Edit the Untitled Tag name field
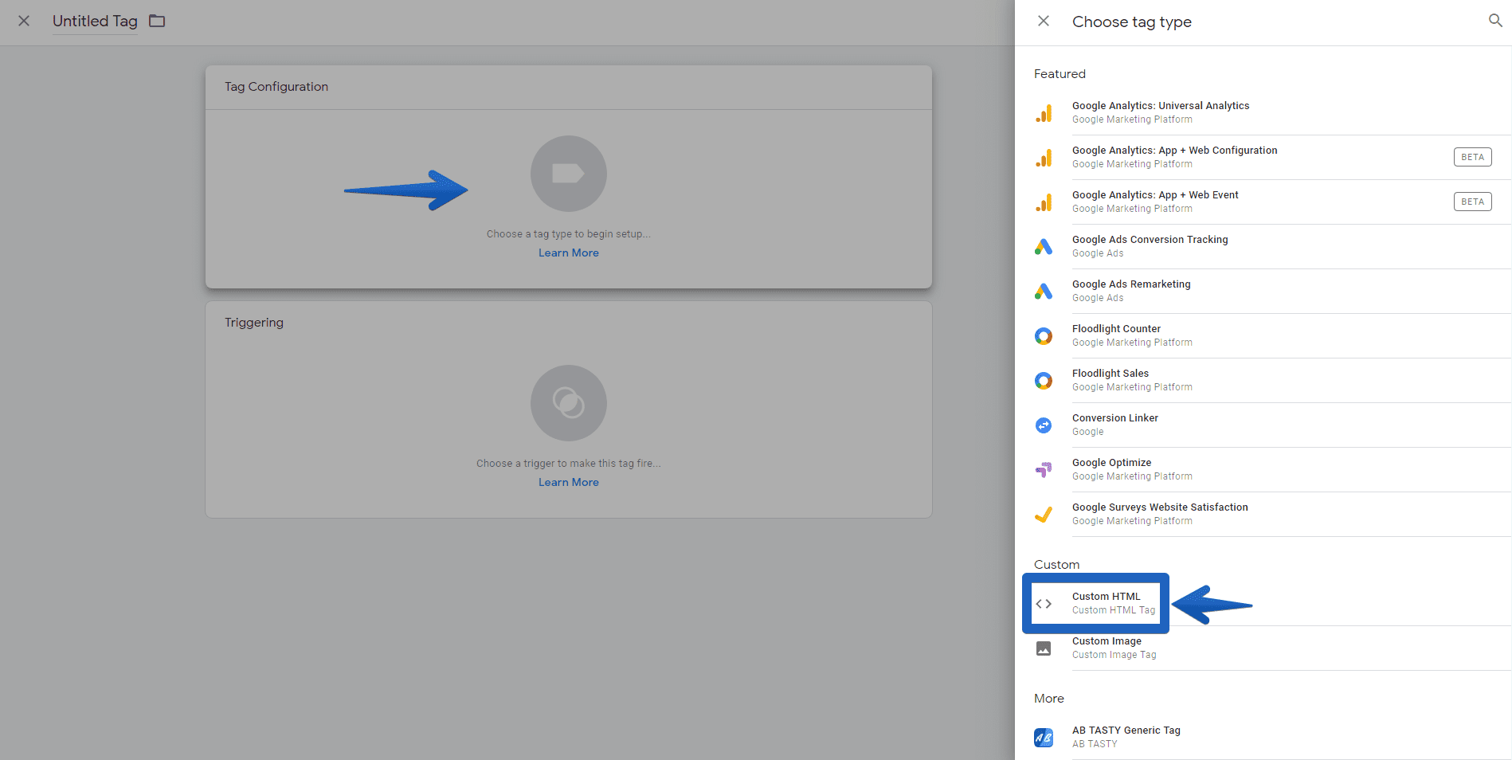 pos(94,22)
